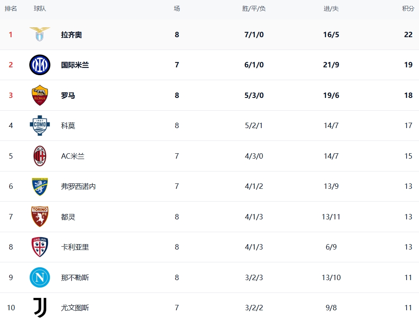Viewport: 419px width, 321px height.
Task: Click Frosinone's goals 13/9
Action: pos(331,186)
